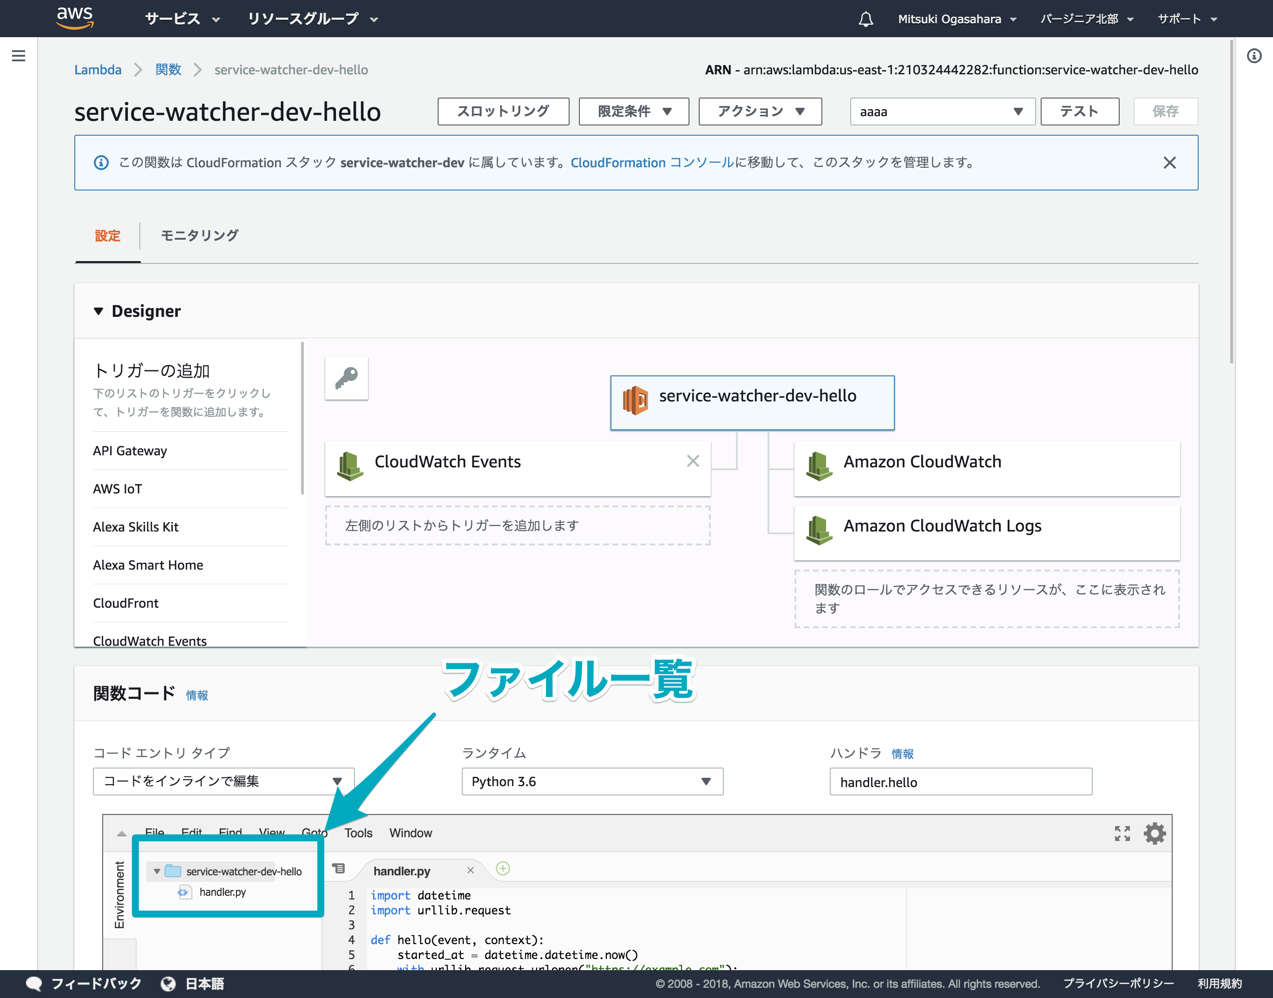Open the info panel icon at top right
This screenshot has width=1273, height=998.
pyautogui.click(x=1254, y=55)
